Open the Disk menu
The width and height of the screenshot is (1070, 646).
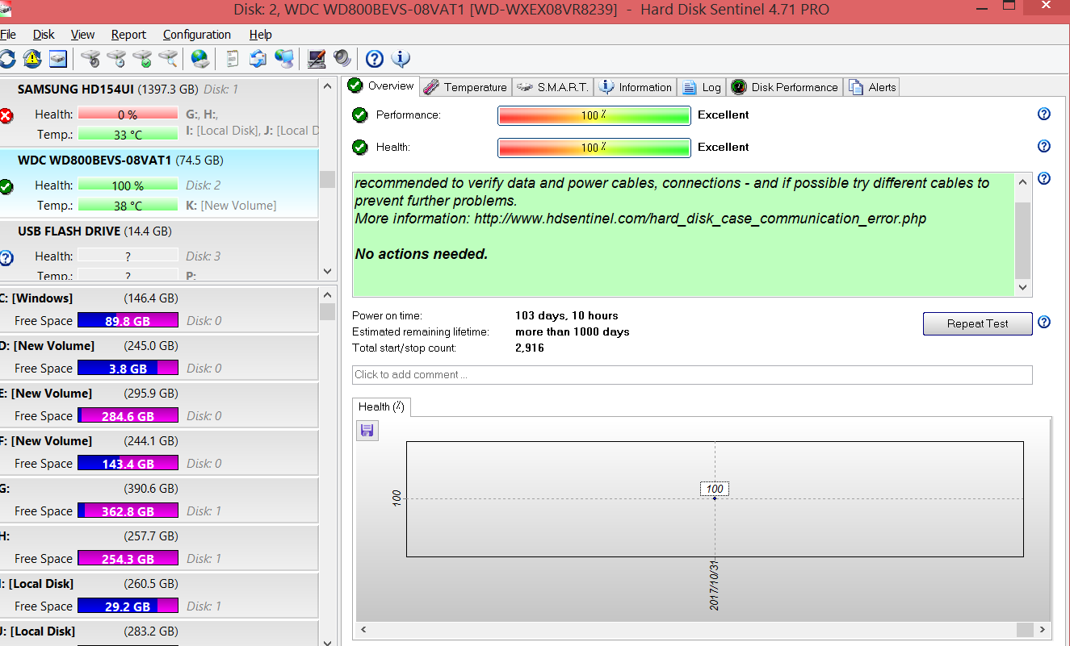coord(44,35)
